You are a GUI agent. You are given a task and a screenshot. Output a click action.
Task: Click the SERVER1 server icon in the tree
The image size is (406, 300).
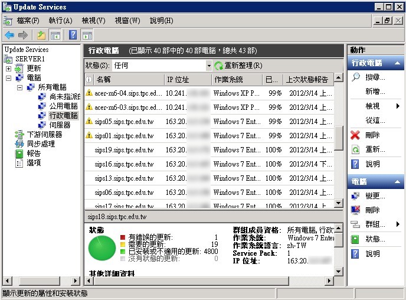pyautogui.click(x=8, y=59)
